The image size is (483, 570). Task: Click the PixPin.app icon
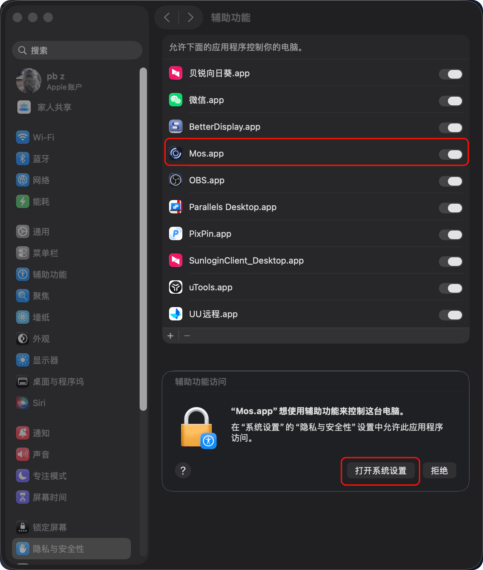pos(176,234)
